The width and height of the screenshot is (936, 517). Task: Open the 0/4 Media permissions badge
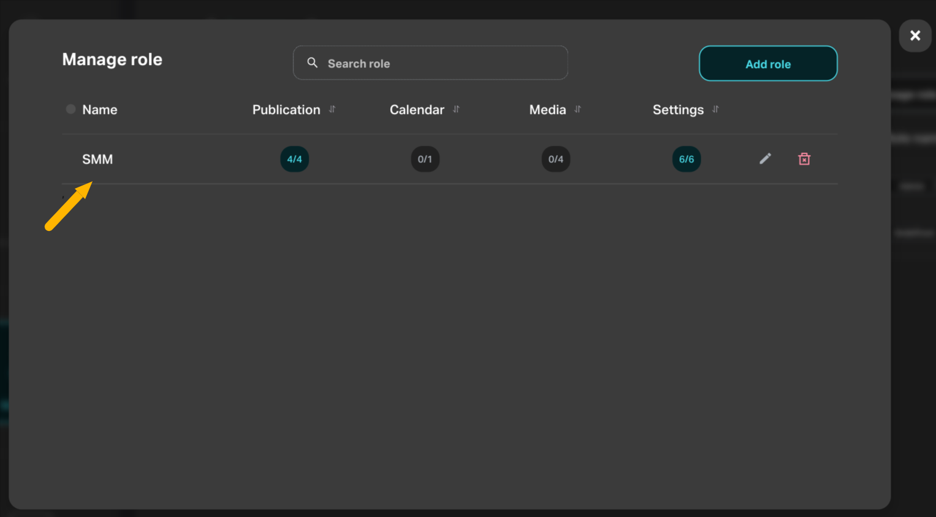[556, 159]
